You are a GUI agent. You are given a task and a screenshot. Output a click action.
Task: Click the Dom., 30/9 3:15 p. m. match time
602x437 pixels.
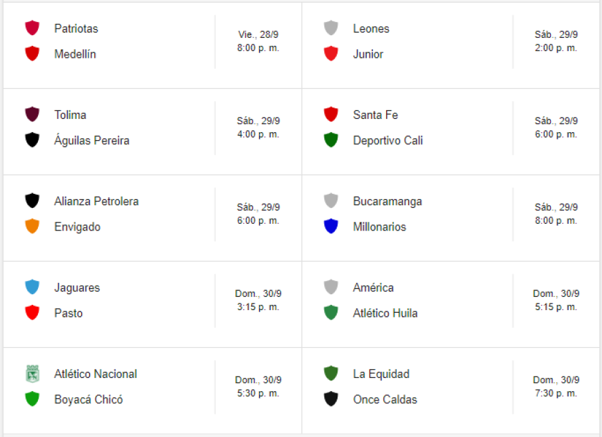[258, 300]
